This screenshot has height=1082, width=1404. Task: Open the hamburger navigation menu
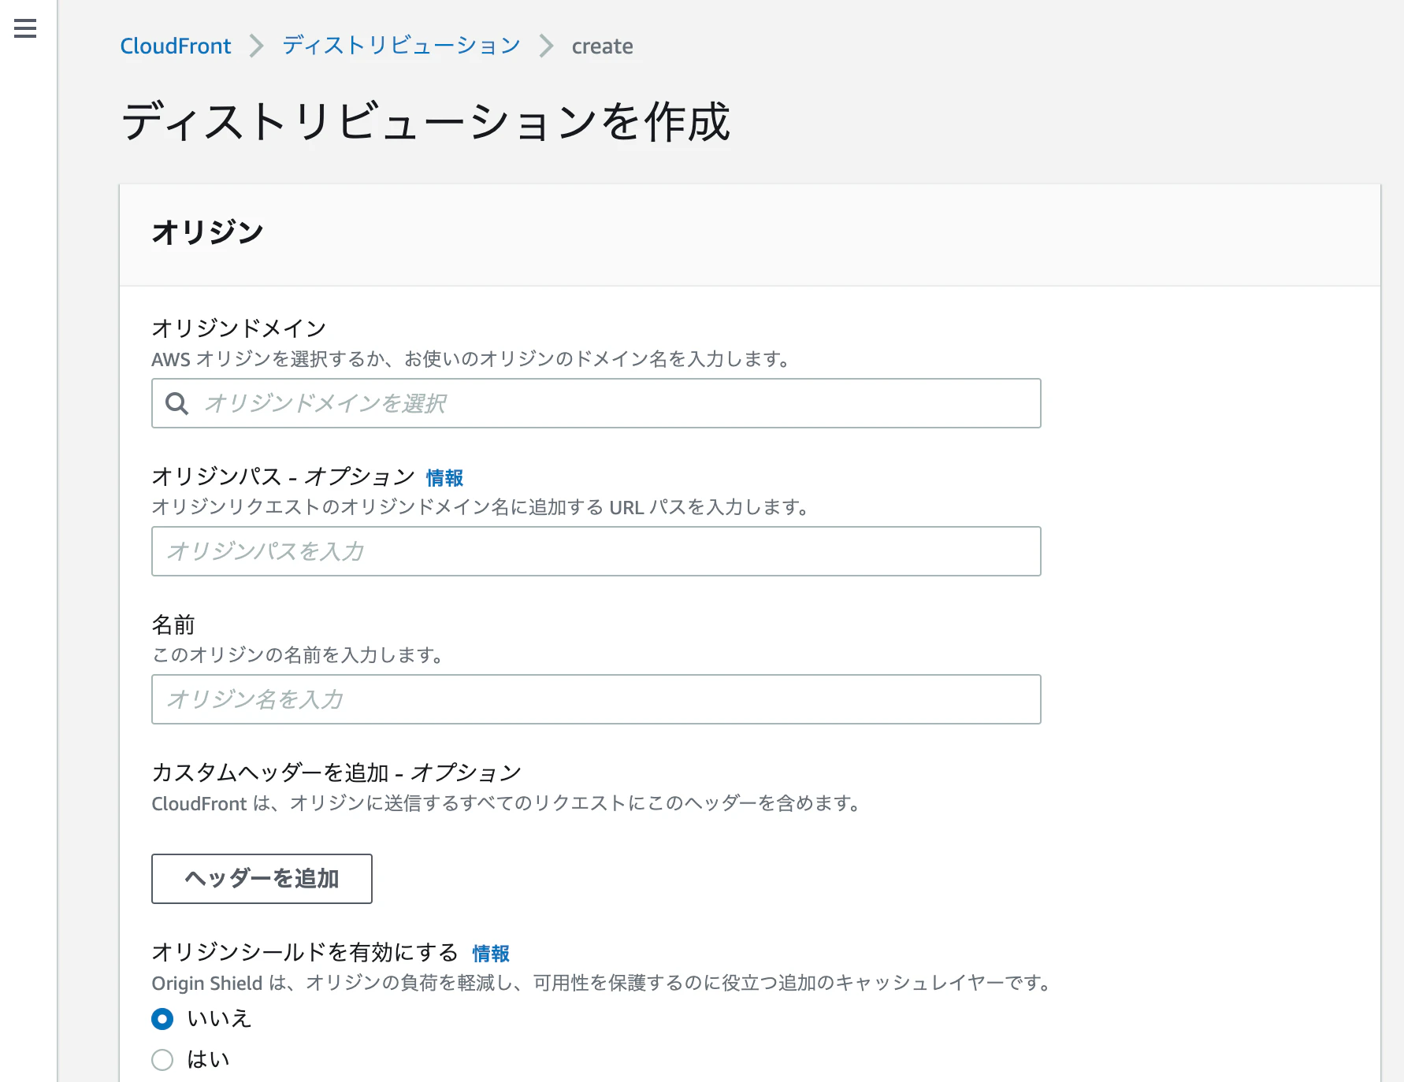point(25,29)
